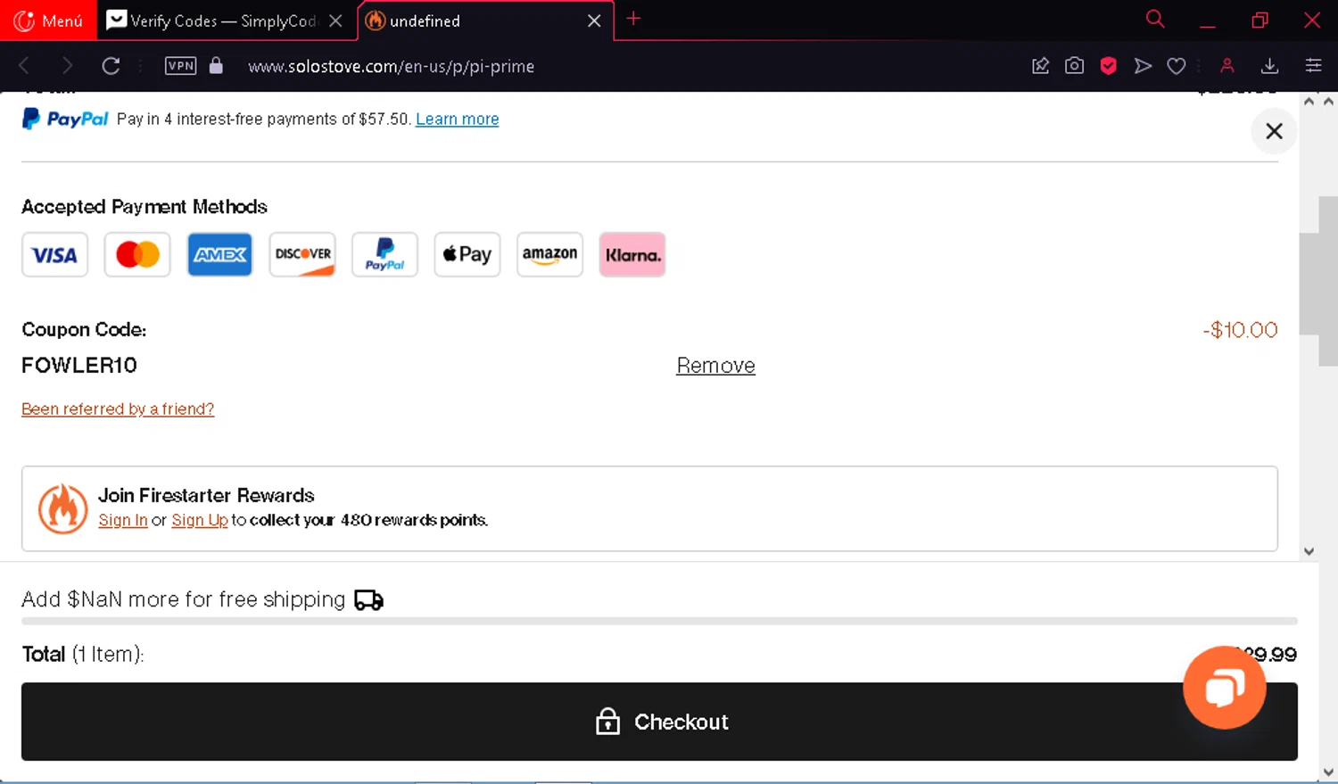Take a snapshot with camera icon

point(1074,66)
